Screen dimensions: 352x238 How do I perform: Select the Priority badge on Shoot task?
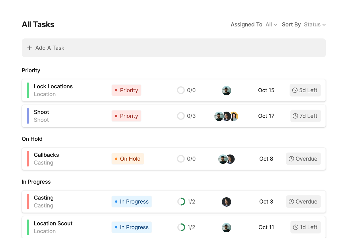tap(126, 116)
